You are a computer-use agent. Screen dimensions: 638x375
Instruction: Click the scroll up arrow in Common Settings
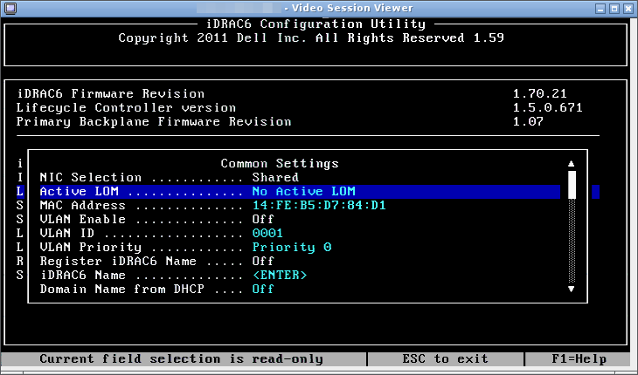[572, 164]
